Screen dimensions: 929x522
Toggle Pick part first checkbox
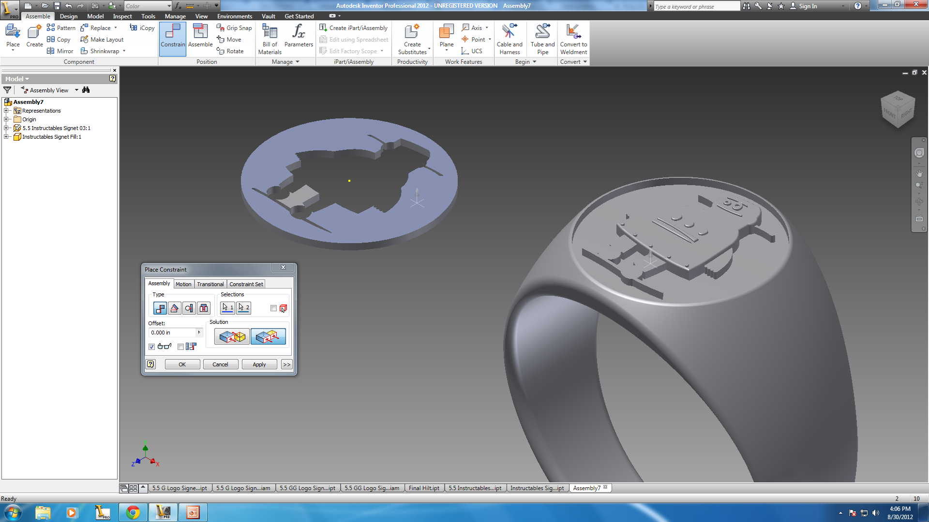pyautogui.click(x=274, y=308)
